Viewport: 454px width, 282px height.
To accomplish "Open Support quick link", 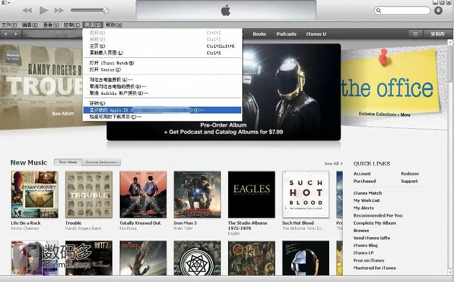I will click(409, 181).
